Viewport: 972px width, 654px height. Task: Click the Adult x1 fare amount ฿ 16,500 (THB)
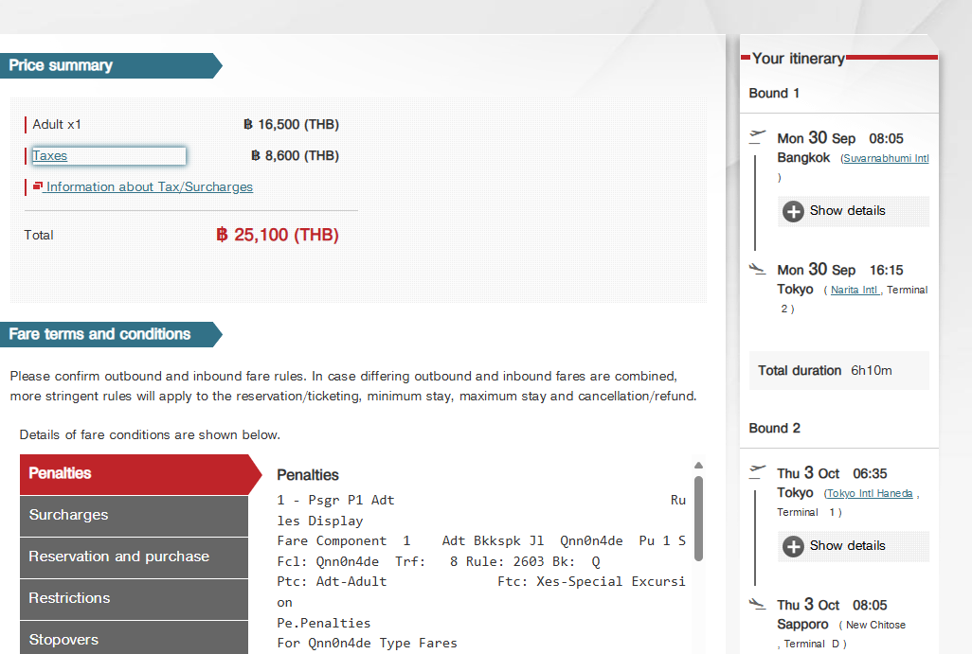291,125
